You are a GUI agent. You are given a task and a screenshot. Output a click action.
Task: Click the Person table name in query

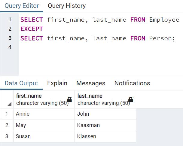point(160,38)
